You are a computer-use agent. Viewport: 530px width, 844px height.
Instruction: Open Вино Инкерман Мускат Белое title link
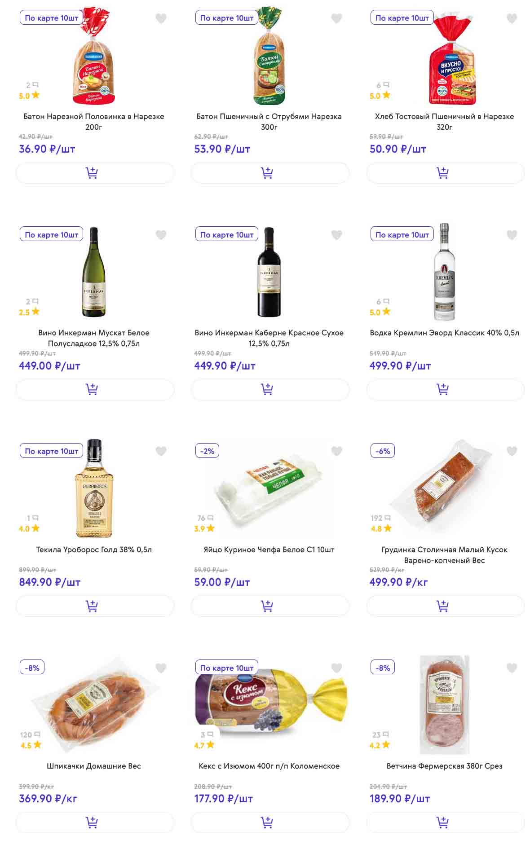[x=94, y=338]
